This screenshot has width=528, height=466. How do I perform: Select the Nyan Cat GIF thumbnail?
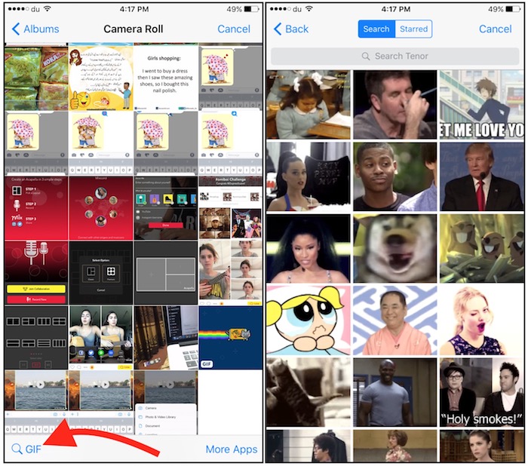pos(230,336)
